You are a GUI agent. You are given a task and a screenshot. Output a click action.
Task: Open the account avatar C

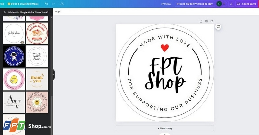(219, 4)
